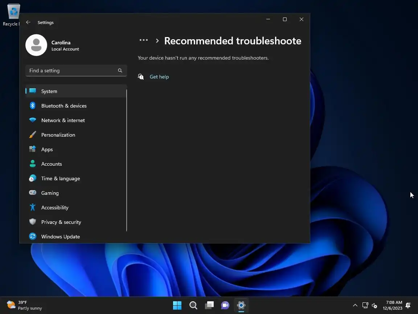The height and width of the screenshot is (314, 418).
Task: Minimize the Settings window
Action: click(268, 19)
